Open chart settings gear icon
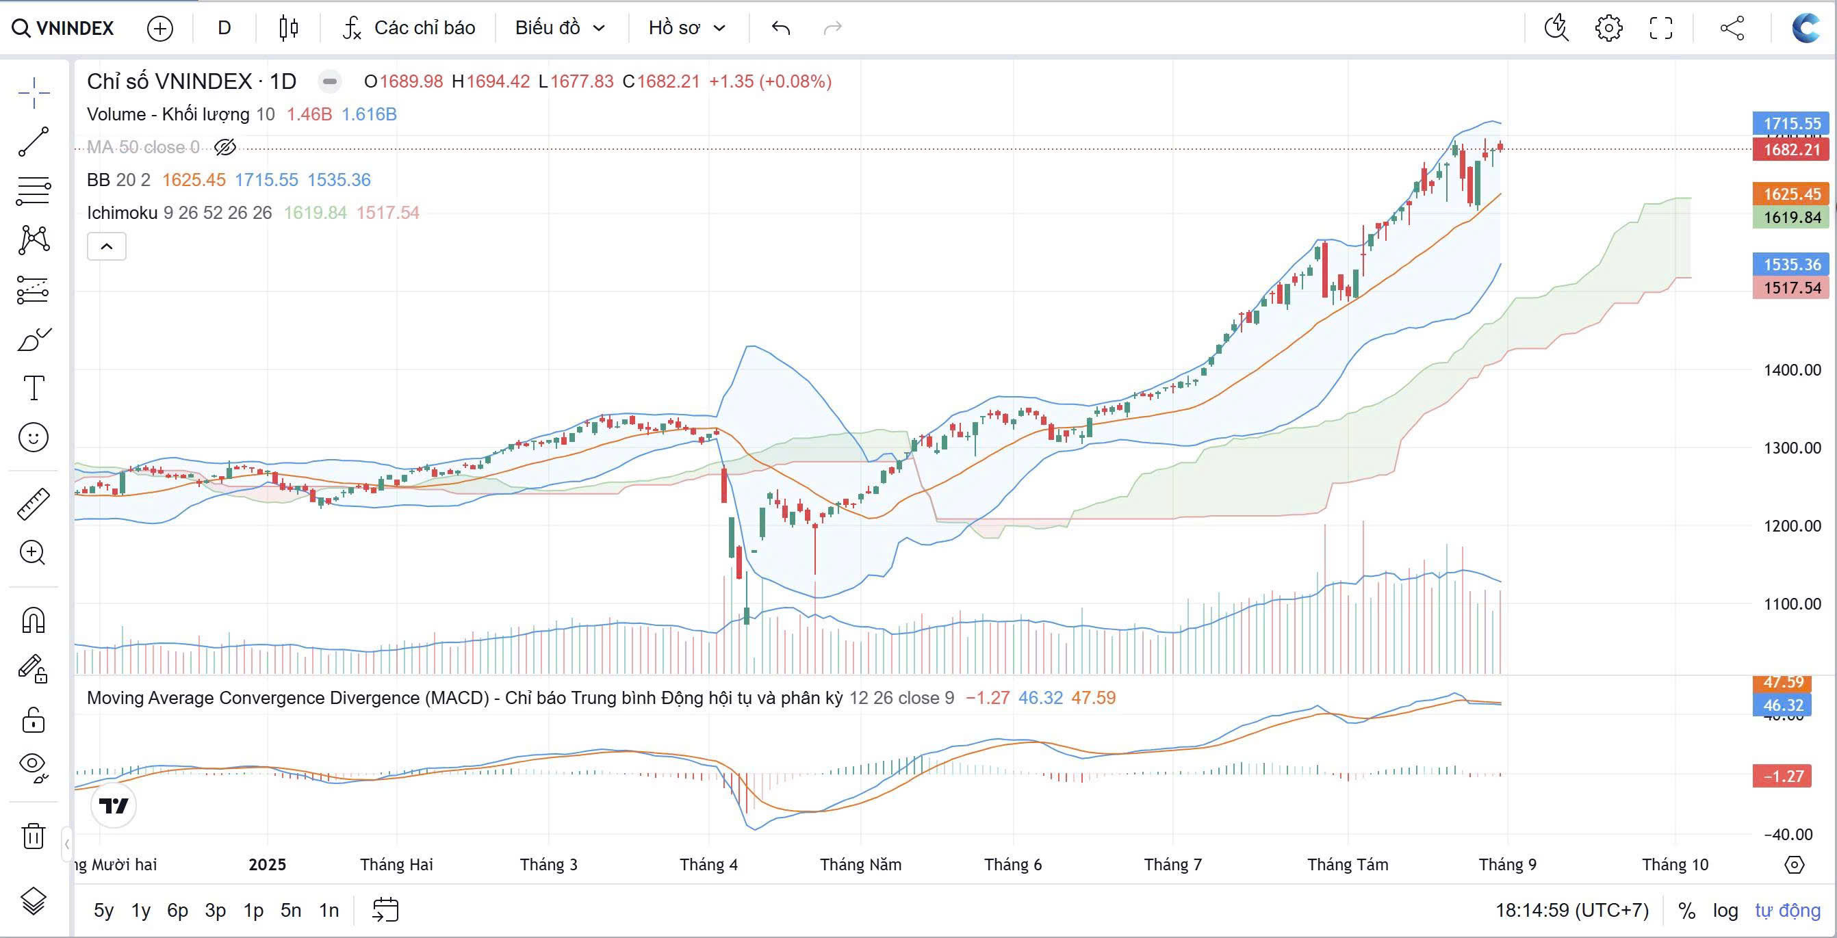1837x938 pixels. pyautogui.click(x=1608, y=28)
